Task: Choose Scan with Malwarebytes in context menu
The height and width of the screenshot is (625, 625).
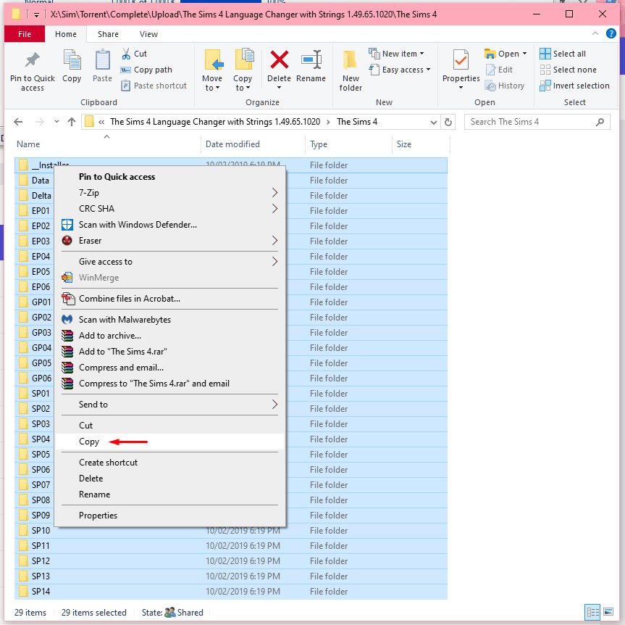Action: (x=169, y=320)
